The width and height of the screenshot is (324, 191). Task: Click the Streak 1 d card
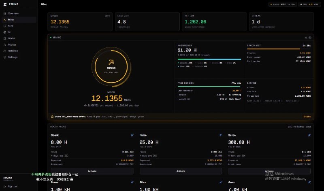[281, 22]
